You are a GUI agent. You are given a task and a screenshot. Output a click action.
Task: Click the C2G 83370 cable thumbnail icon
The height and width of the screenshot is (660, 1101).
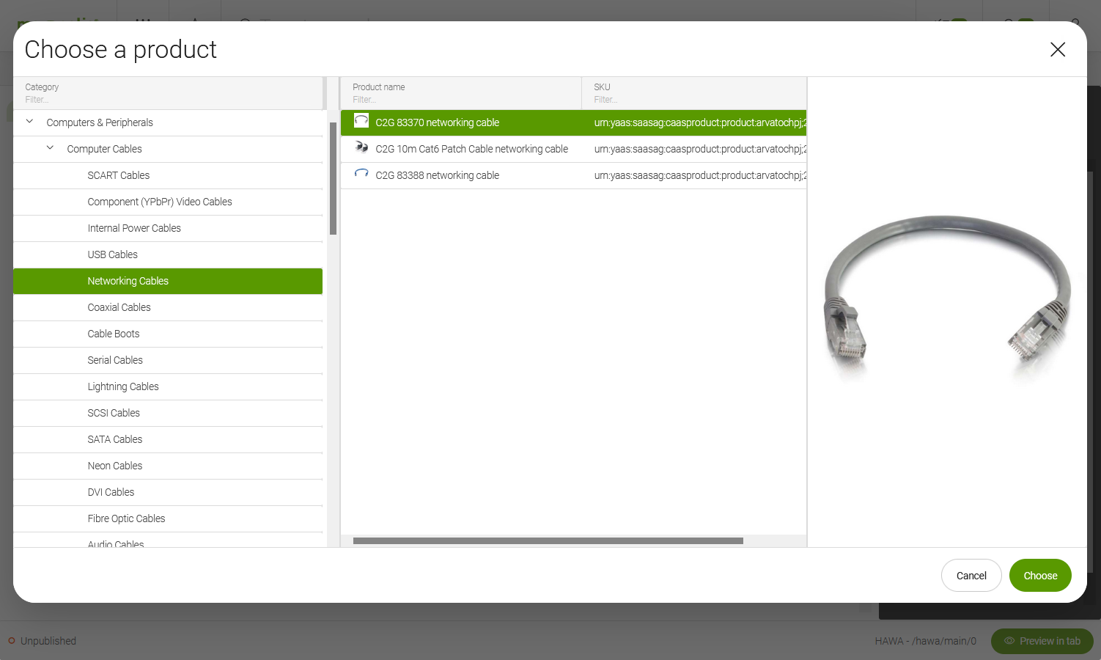click(361, 121)
